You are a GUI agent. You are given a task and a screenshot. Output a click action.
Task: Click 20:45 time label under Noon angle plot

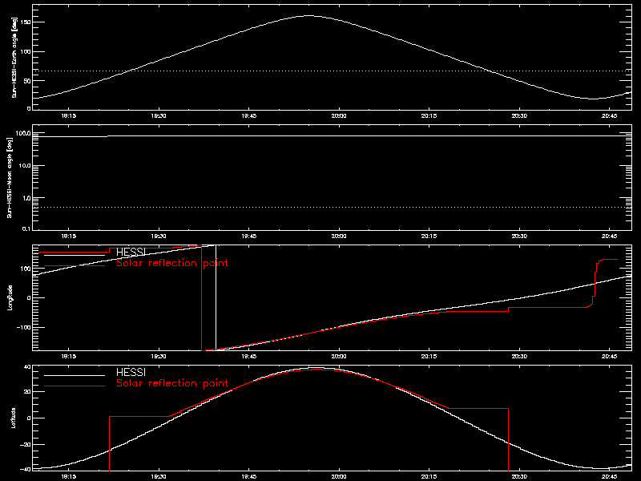click(610, 236)
